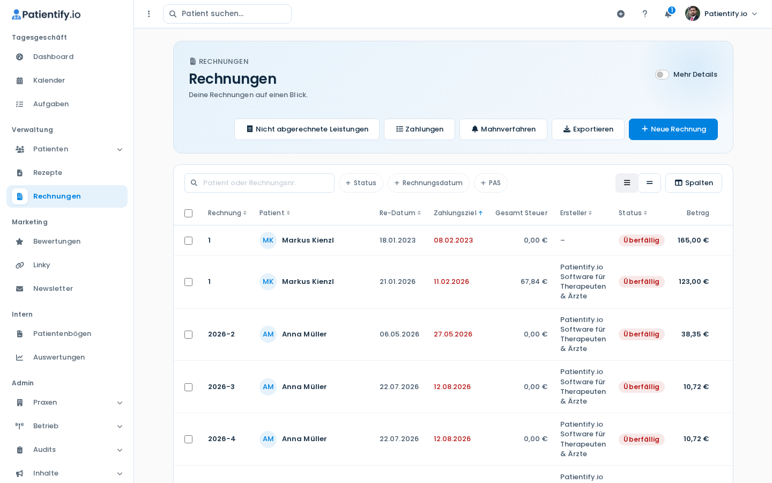Image resolution: width=772 pixels, height=483 pixels.
Task: Check the invoice row dated 21.01.2026
Action: (x=188, y=282)
